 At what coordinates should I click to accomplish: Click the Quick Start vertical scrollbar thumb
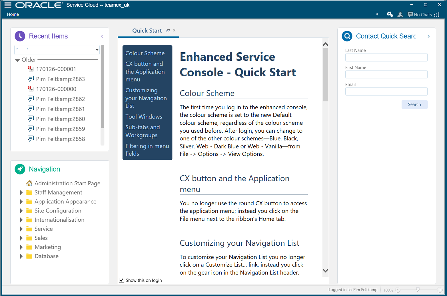325,74
